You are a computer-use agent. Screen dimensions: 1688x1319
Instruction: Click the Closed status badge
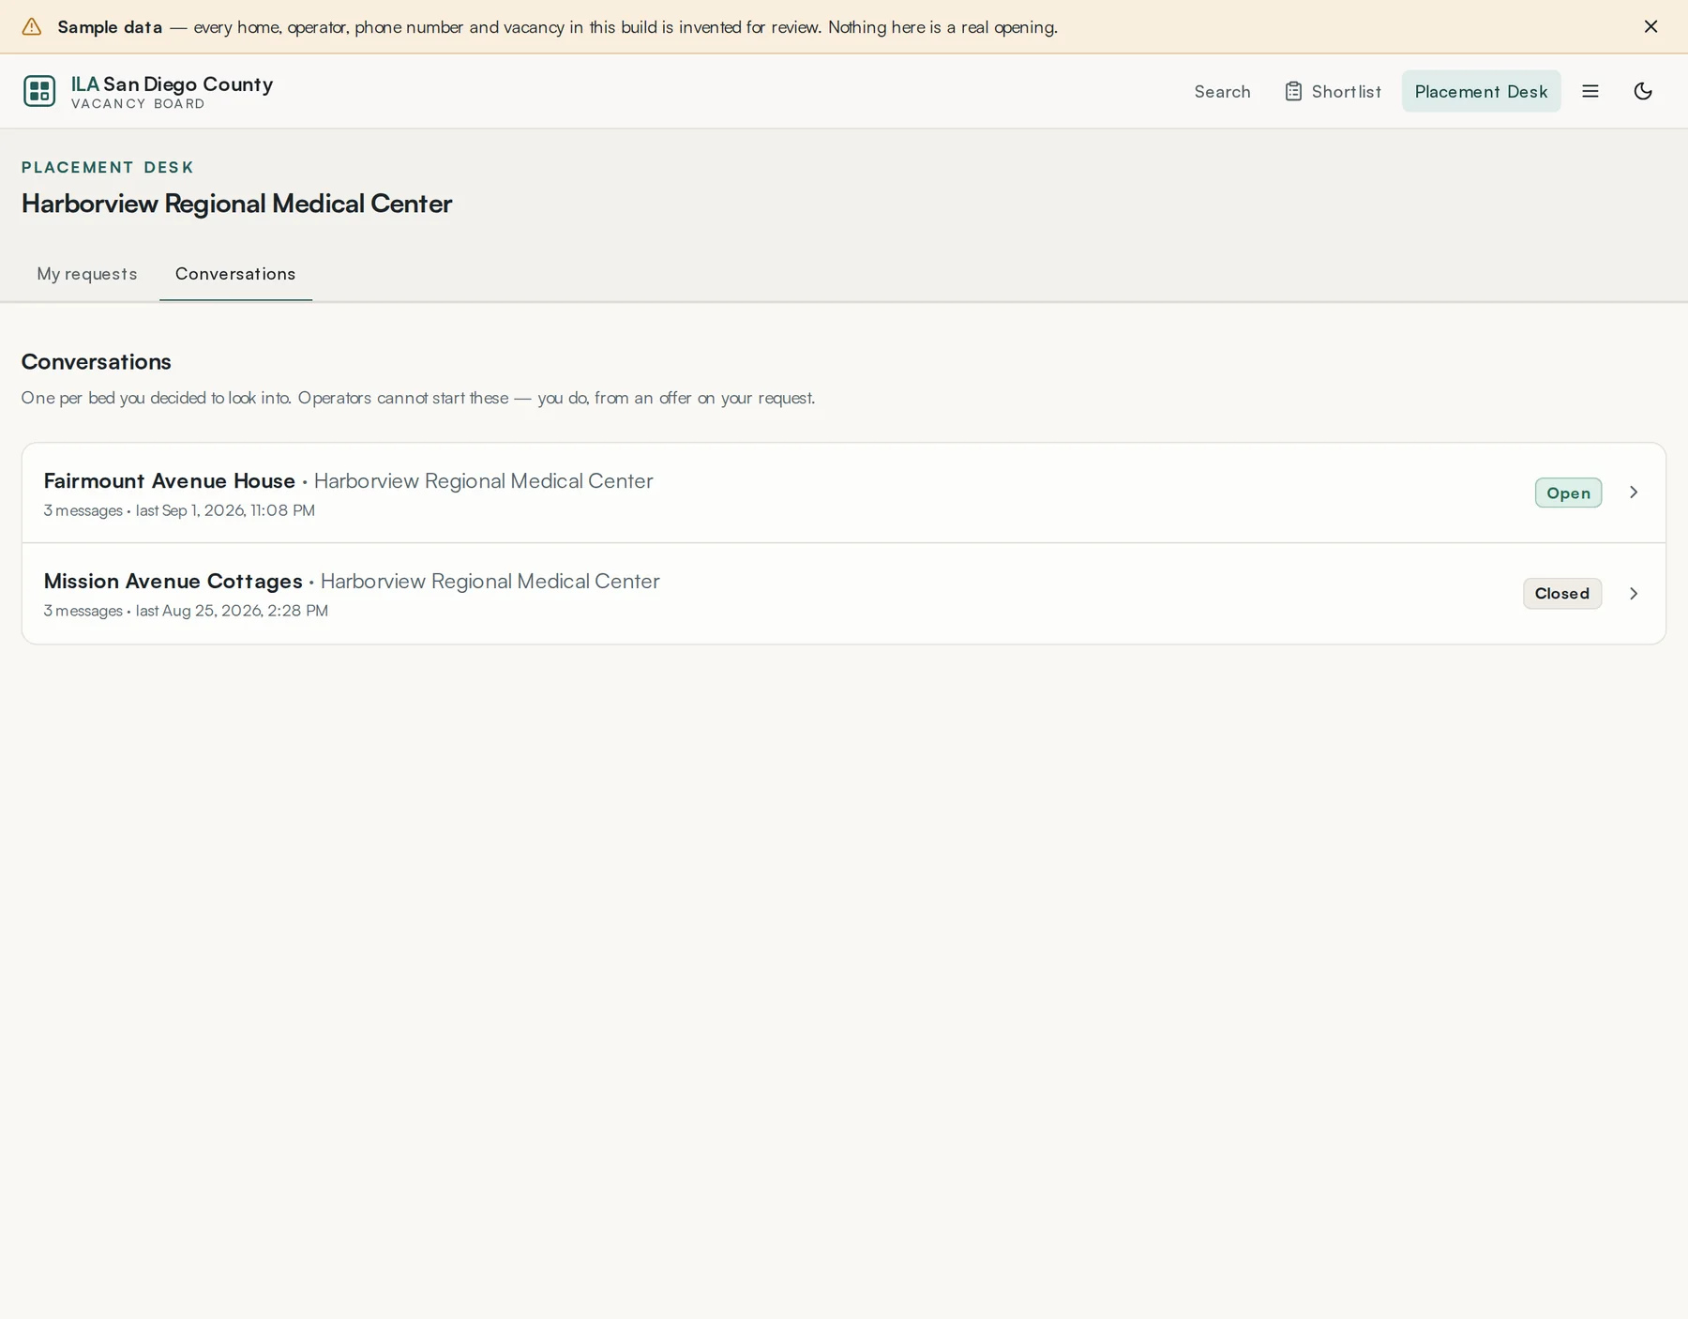tap(1561, 593)
